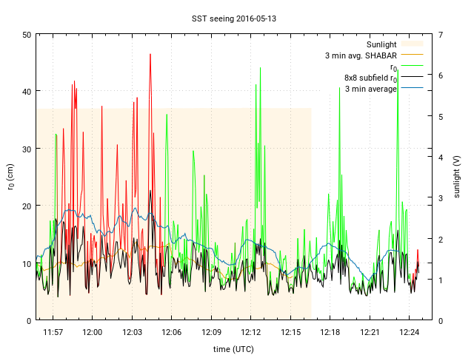Click the 12:06 time tick label

coord(172,332)
